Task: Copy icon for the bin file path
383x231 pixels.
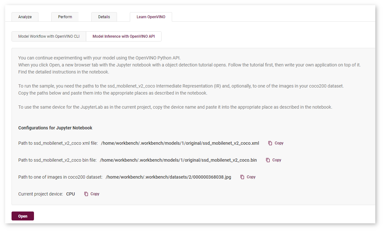Action: [x=268, y=160]
